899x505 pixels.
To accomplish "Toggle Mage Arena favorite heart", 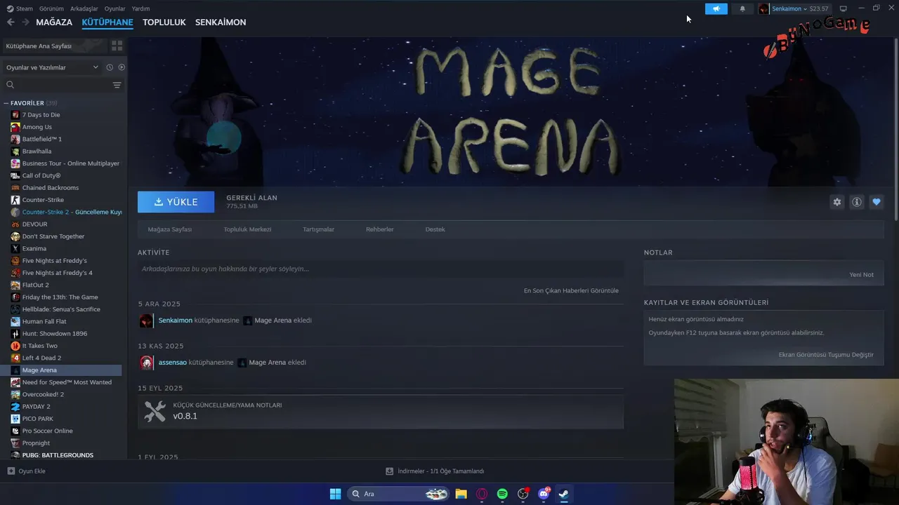I will [877, 202].
